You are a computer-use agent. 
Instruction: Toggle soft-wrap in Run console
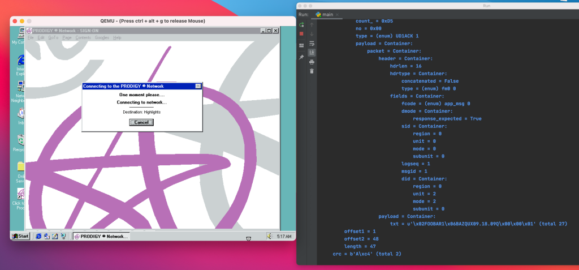click(x=312, y=44)
